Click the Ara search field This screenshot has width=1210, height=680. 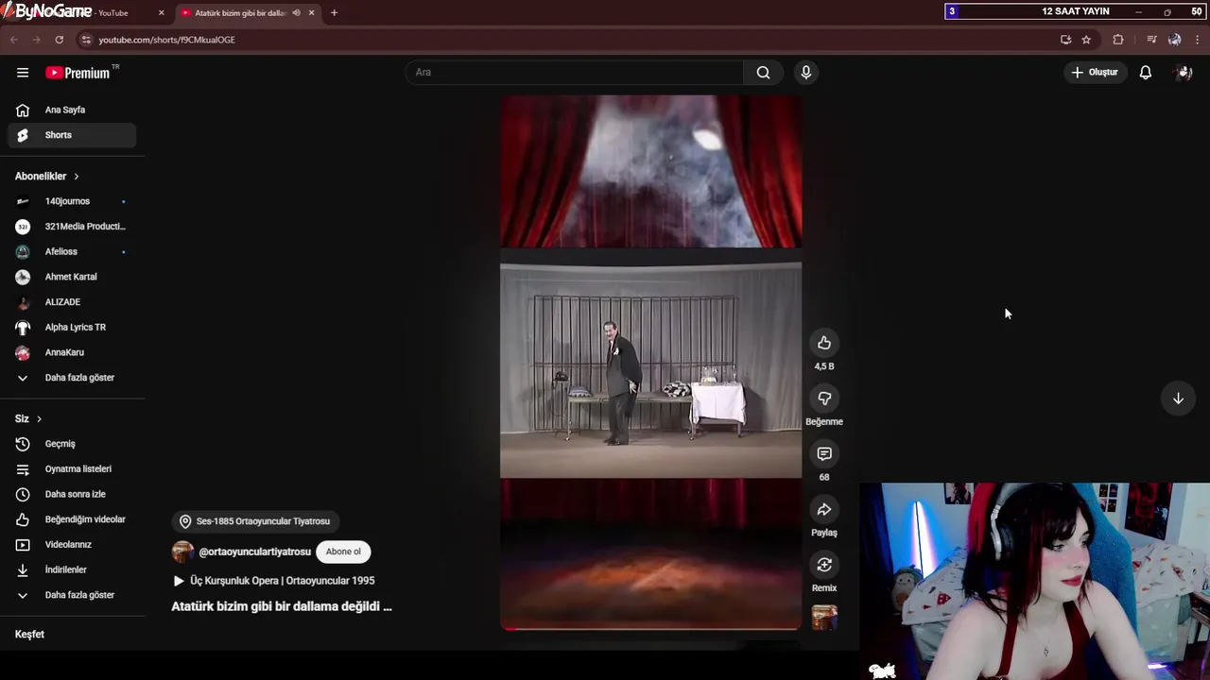575,73
